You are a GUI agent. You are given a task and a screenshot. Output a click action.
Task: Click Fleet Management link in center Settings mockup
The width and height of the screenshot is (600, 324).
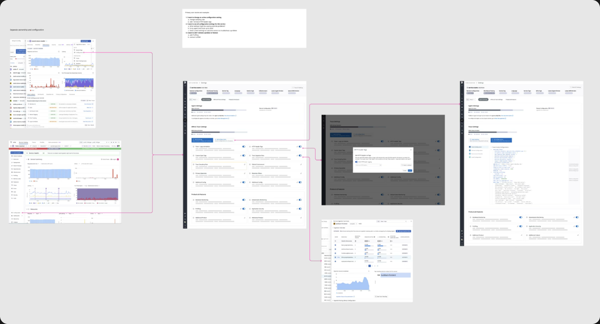223,118
